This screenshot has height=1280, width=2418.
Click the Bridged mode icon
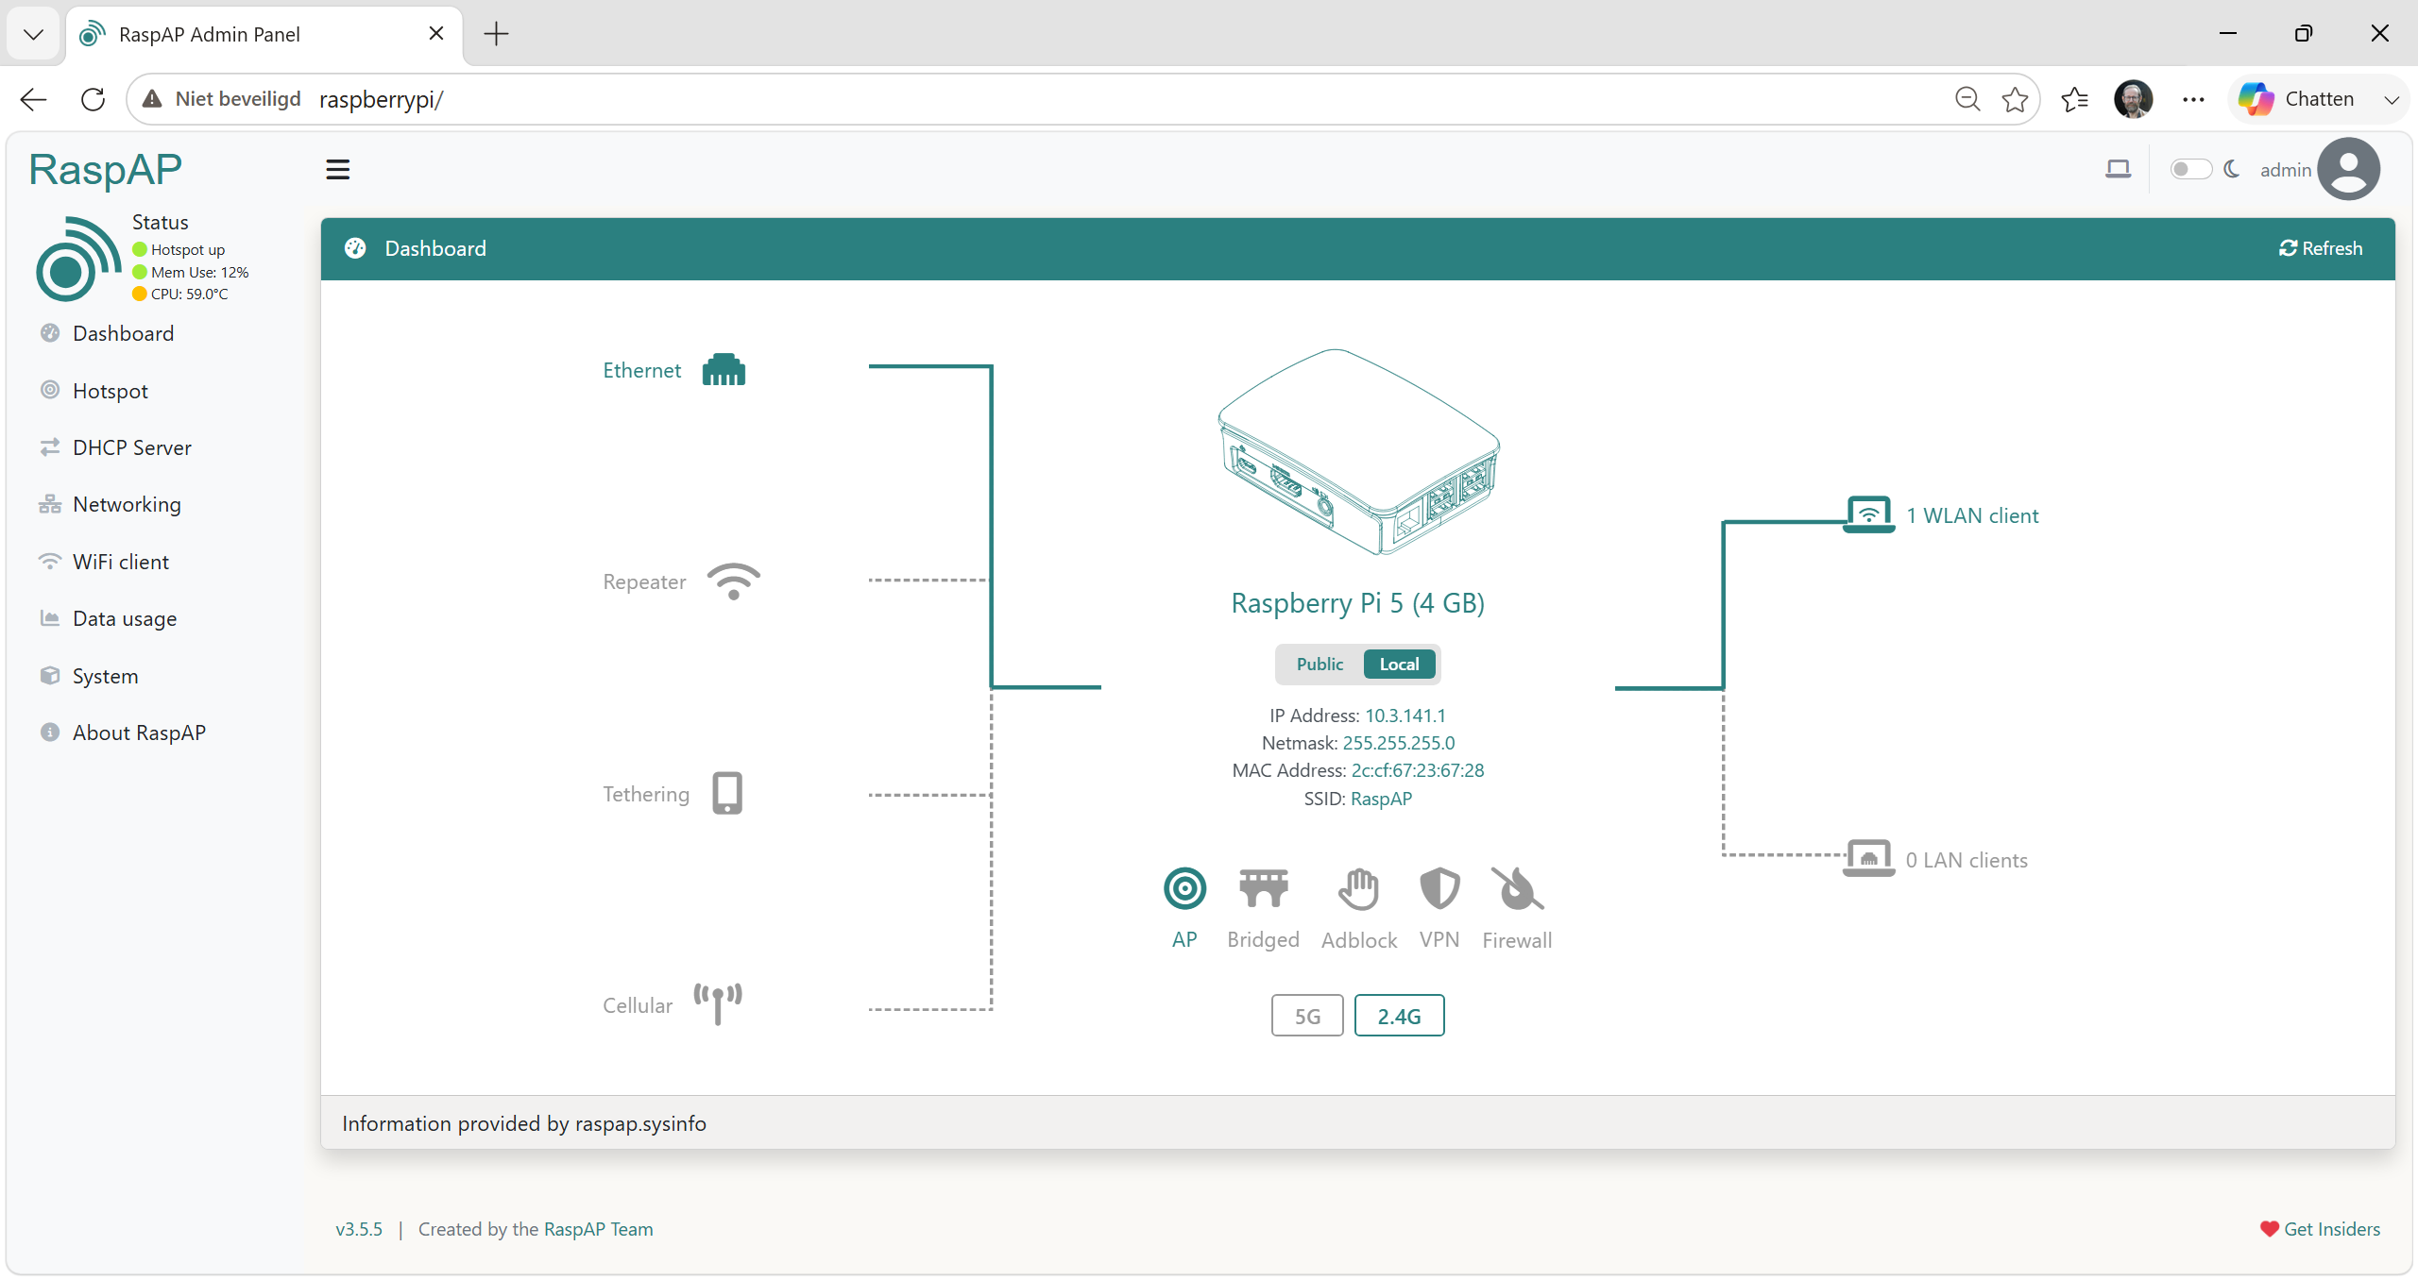[1263, 888]
